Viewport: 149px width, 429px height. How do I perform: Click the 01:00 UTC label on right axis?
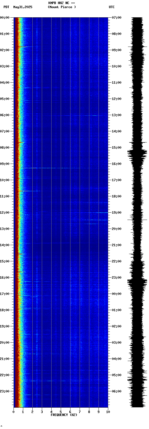(117, 310)
